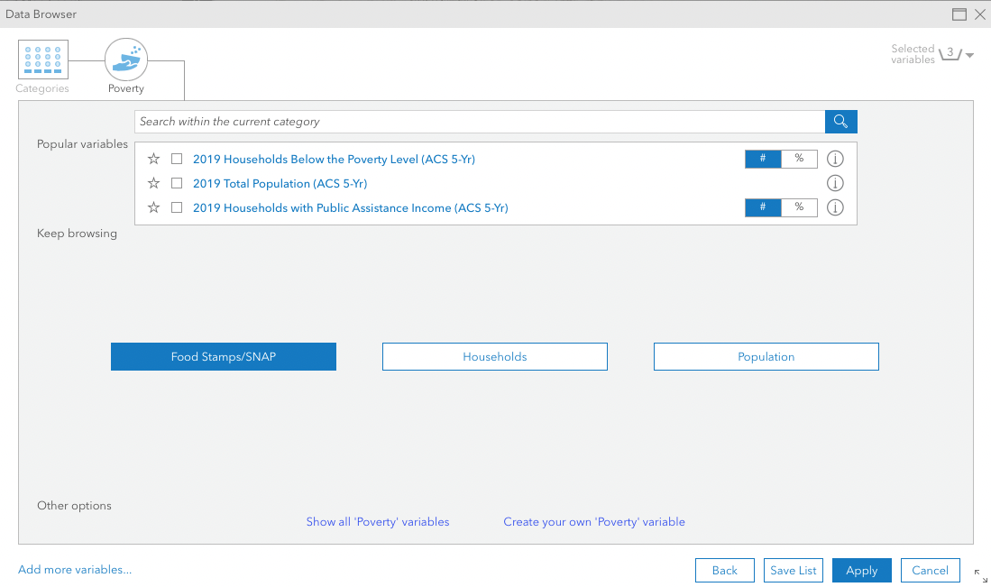Open Add more variables link
The height and width of the screenshot is (587, 991).
[75, 569]
